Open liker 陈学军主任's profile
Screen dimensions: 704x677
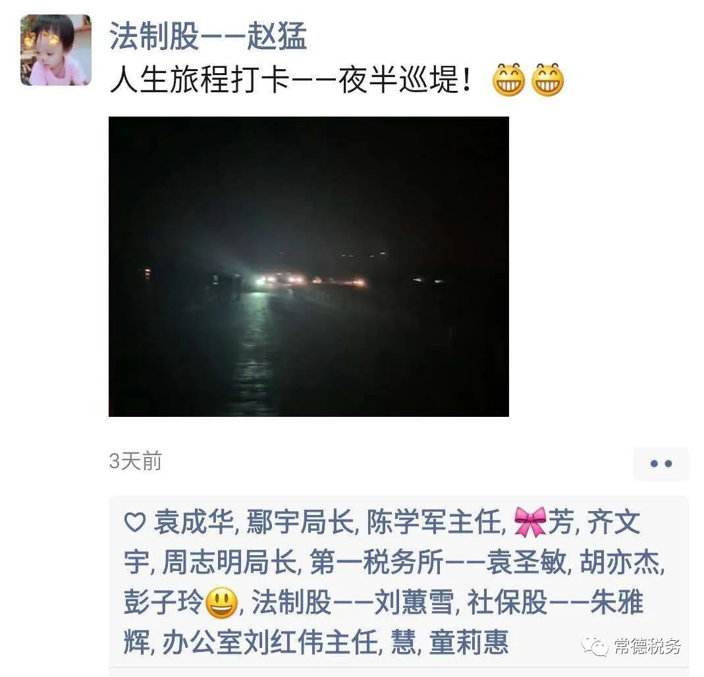point(434,522)
